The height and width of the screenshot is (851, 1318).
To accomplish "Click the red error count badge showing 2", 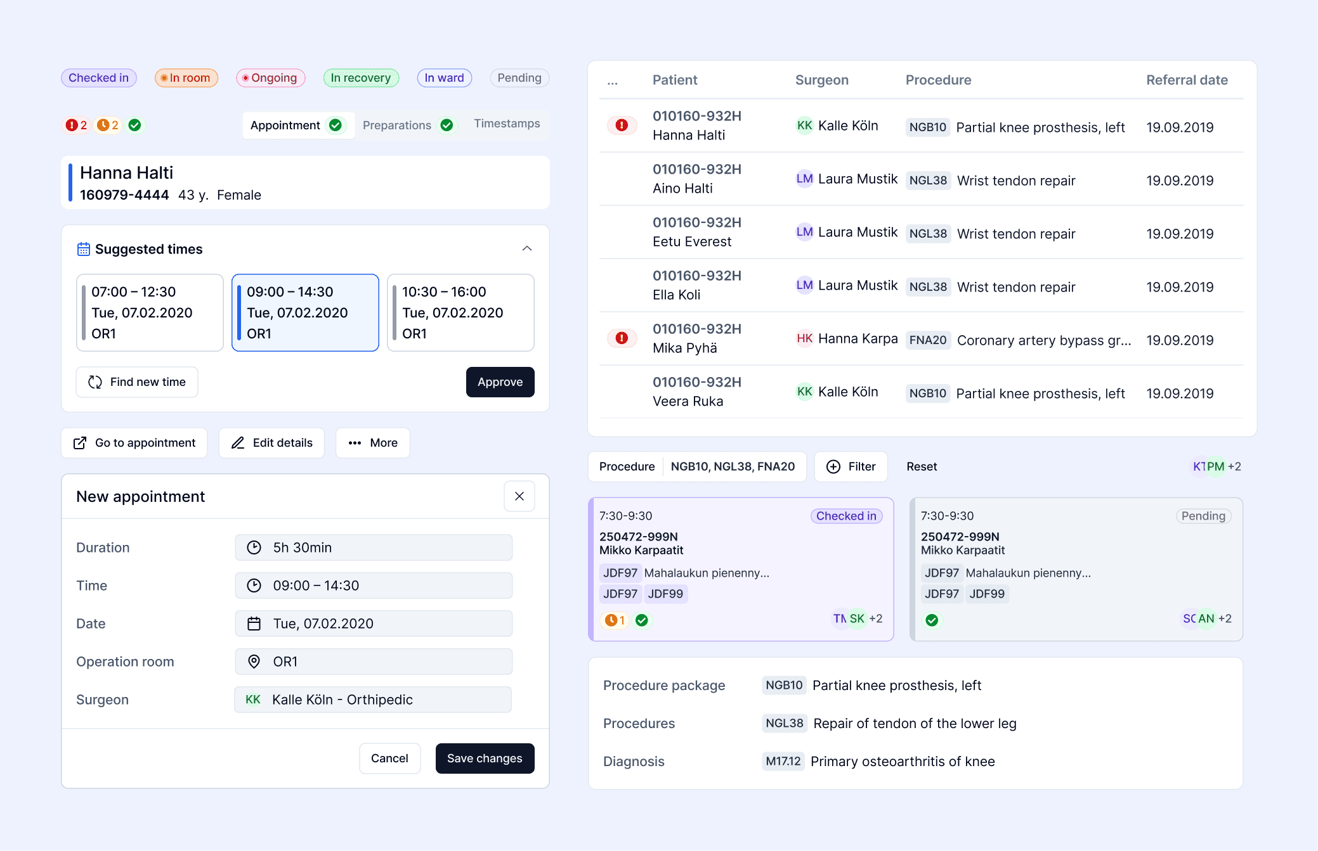I will [x=76, y=125].
